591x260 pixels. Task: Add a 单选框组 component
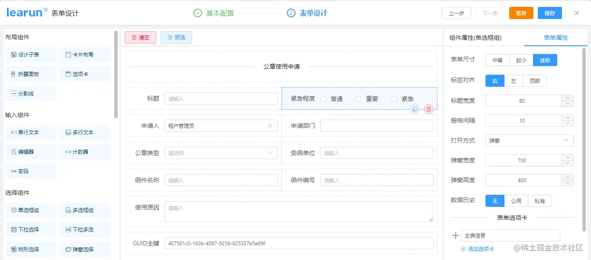tap(31, 210)
